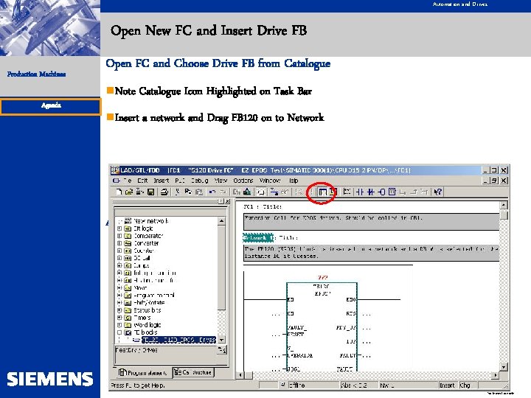Viewport: 531px width, 398px height.
Task: Click editor vertical scroll-up arrow
Action: pos(504,205)
